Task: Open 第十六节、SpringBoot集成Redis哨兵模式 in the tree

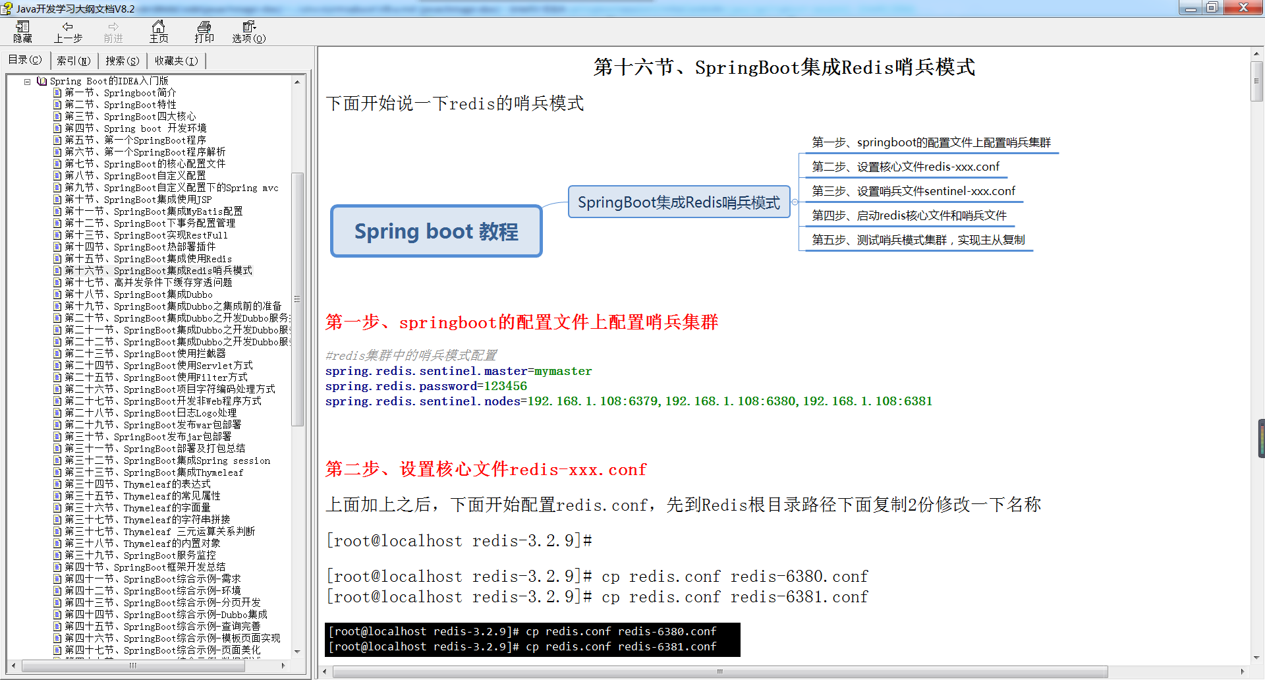Action: click(x=158, y=271)
